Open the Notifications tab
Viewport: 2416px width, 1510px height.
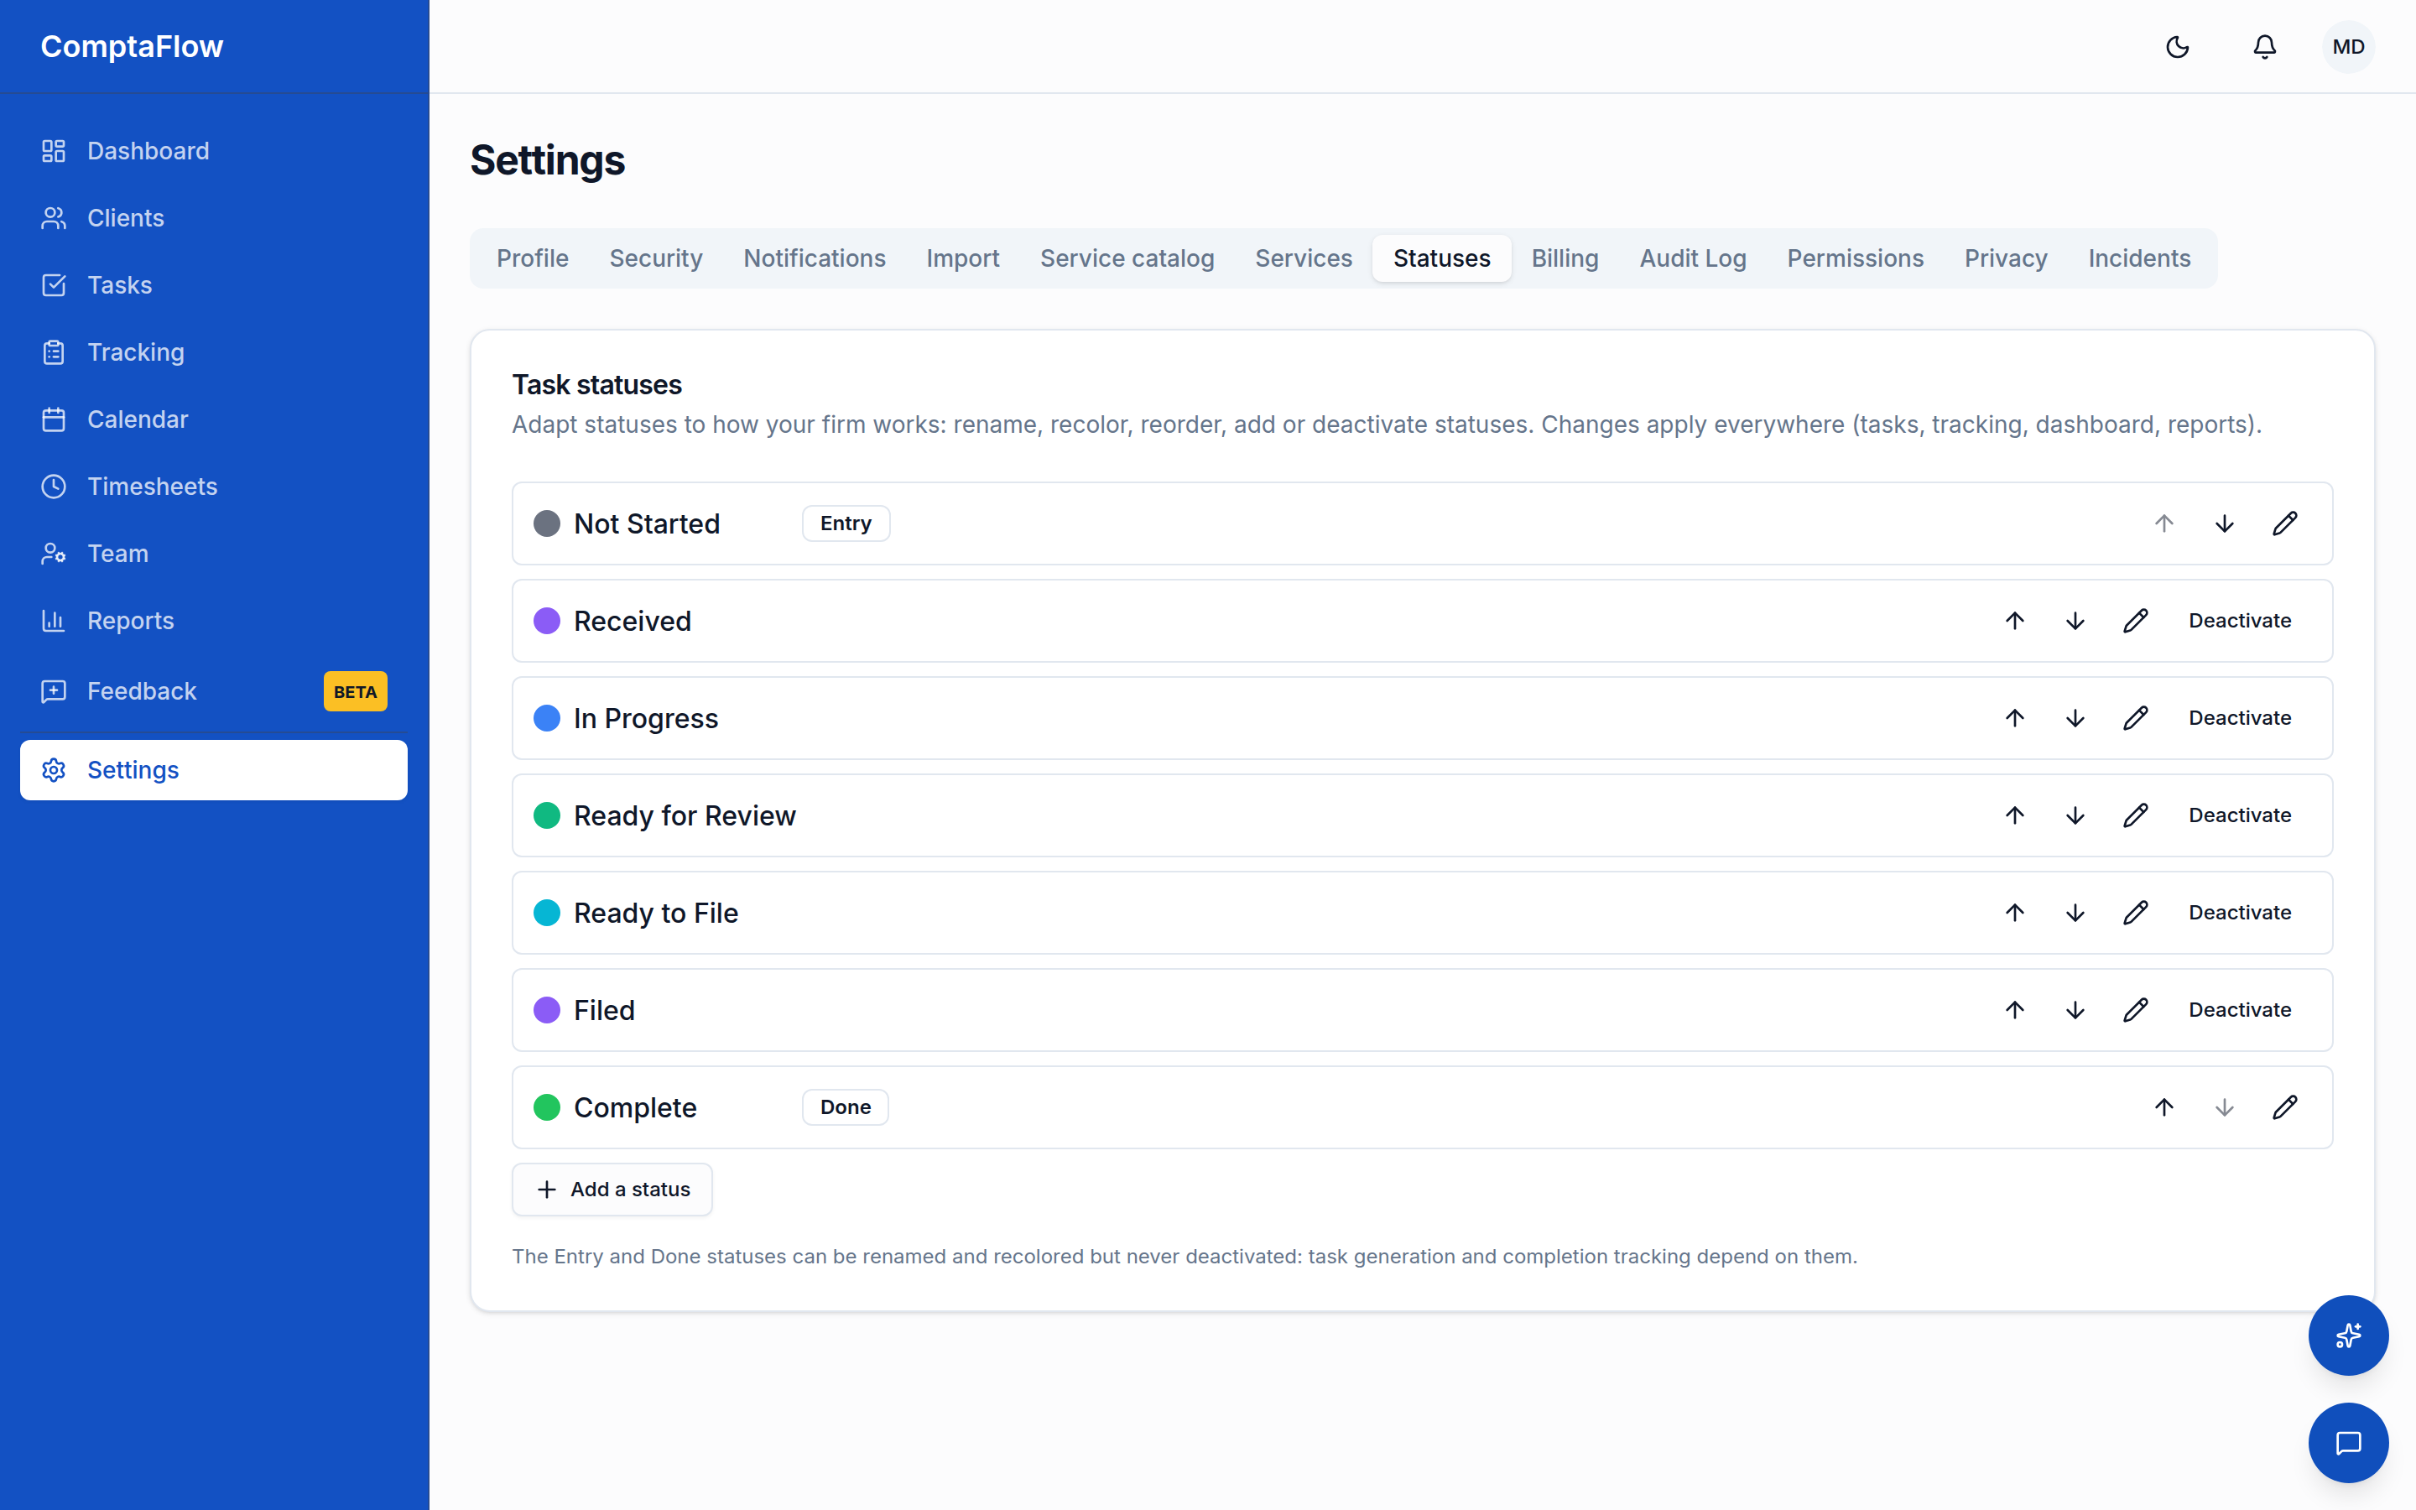click(815, 258)
